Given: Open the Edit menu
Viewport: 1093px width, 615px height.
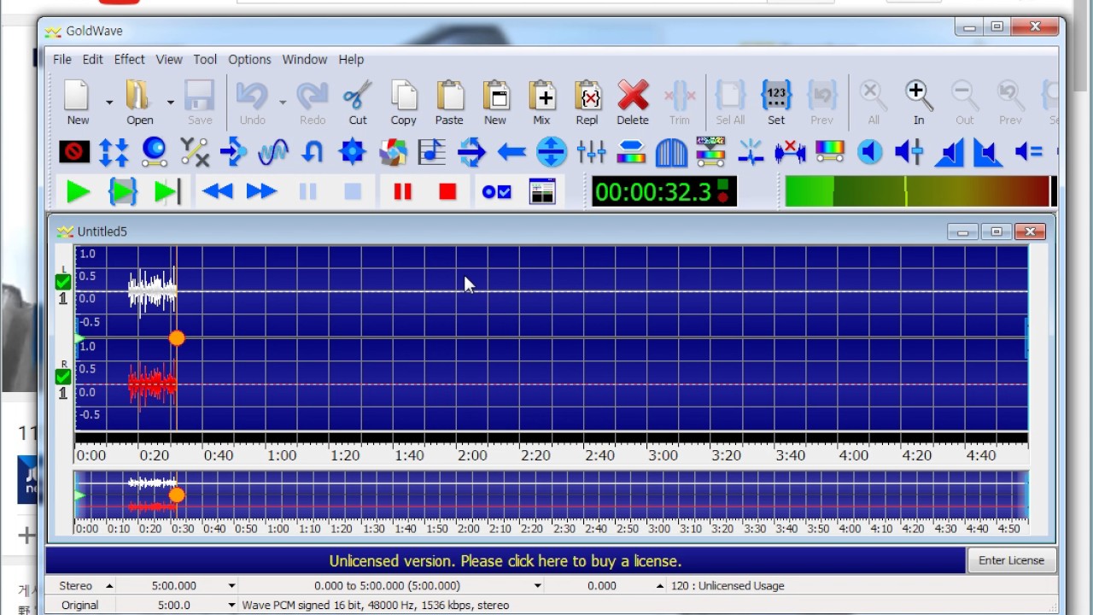Looking at the screenshot, I should 92,59.
